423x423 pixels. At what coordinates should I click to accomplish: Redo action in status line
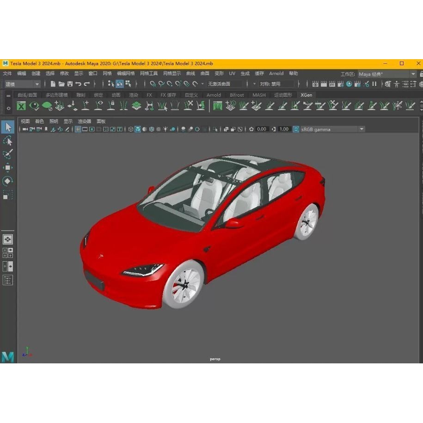point(86,84)
